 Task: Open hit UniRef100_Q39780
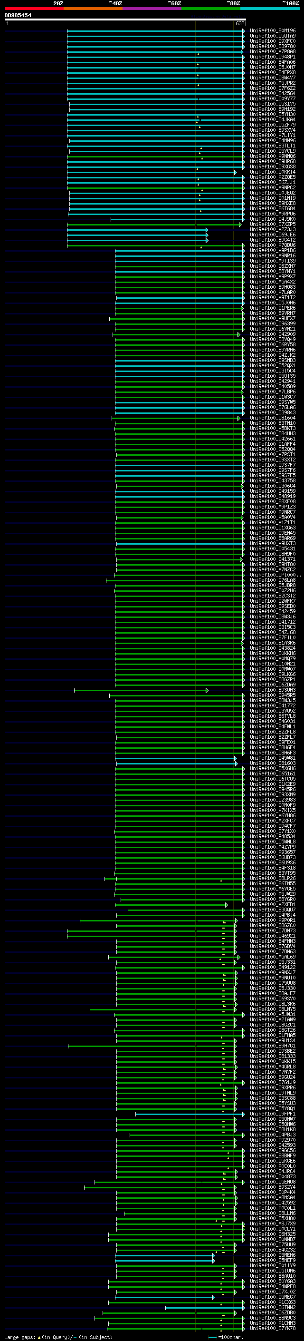(x=273, y=46)
